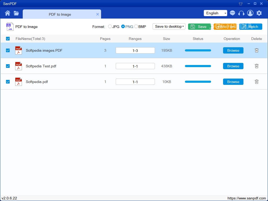
Task: Open the chat message bubble icon
Action: tap(232, 13)
